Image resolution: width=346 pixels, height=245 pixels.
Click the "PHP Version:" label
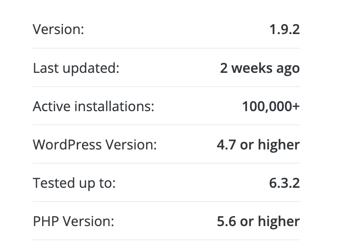[73, 221]
